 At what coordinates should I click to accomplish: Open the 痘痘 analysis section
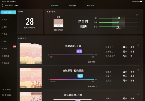click(x=5, y=49)
